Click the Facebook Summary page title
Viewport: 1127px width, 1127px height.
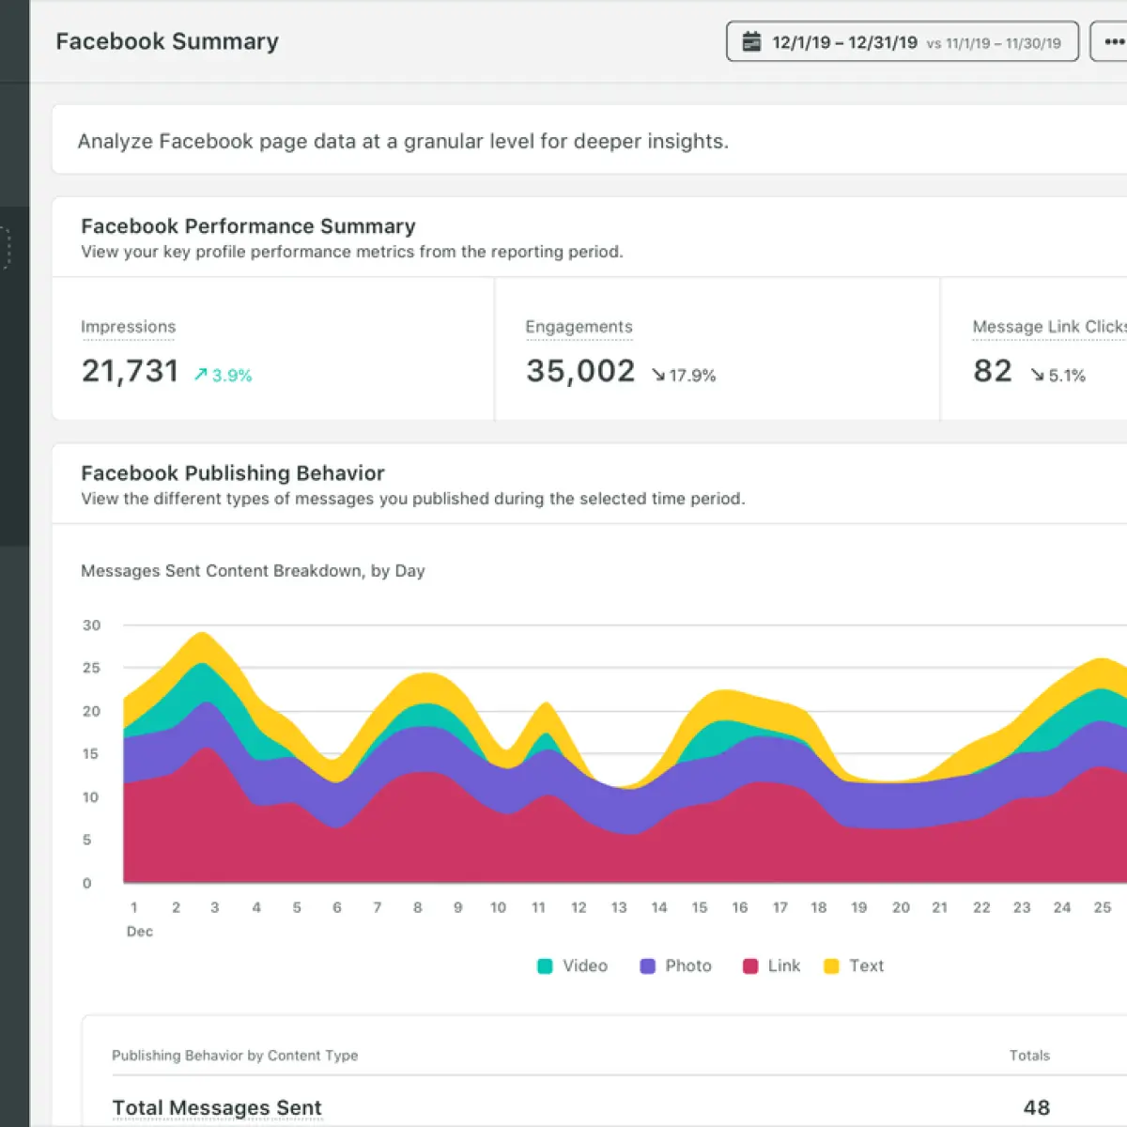coord(167,41)
